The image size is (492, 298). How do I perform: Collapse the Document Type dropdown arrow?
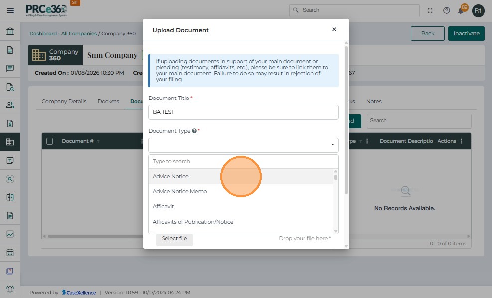tap(332, 145)
